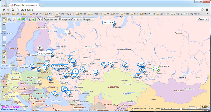
Task: Zoom out with the map minus button
Action: (4, 24)
